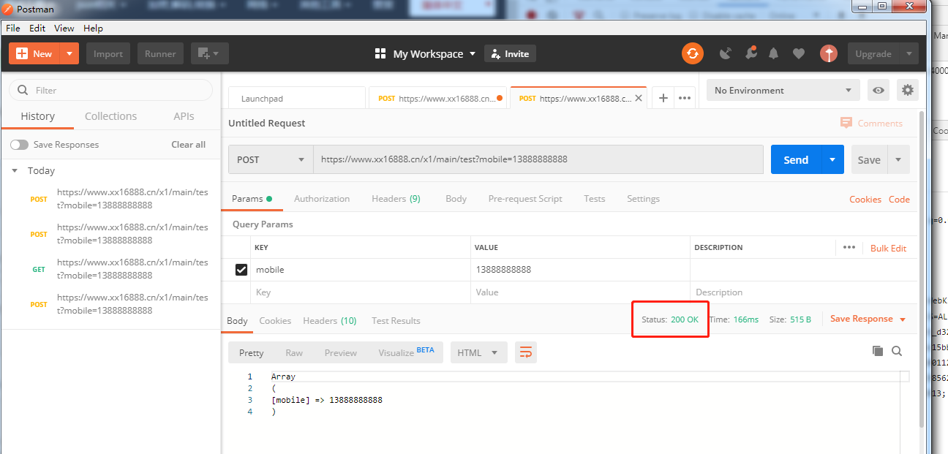Toggle the Save Responses switch
This screenshot has height=454, width=948.
(x=20, y=145)
